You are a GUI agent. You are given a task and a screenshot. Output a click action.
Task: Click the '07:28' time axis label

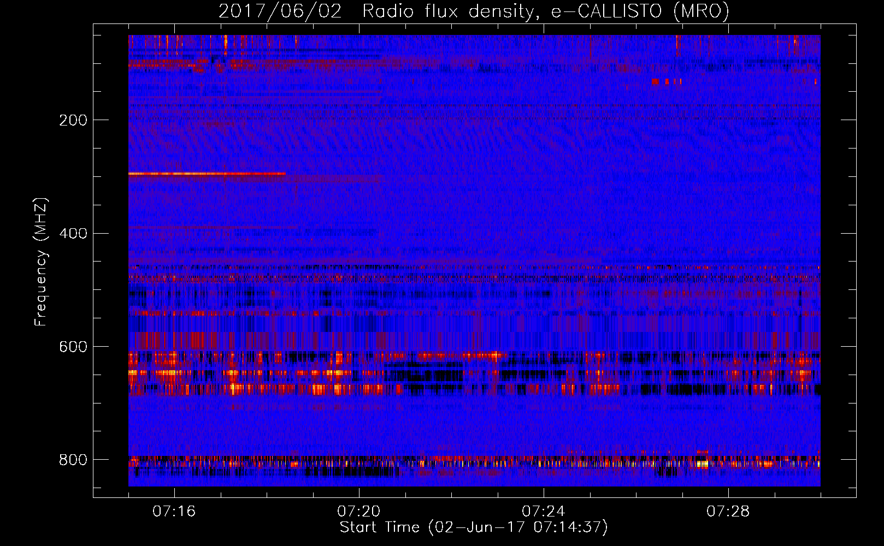coord(728,512)
